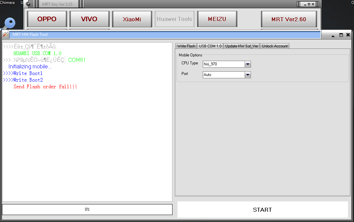Minimize the MRT Key Ver 3.15 window
Screen dimensions: 354x222
pos(305,4)
